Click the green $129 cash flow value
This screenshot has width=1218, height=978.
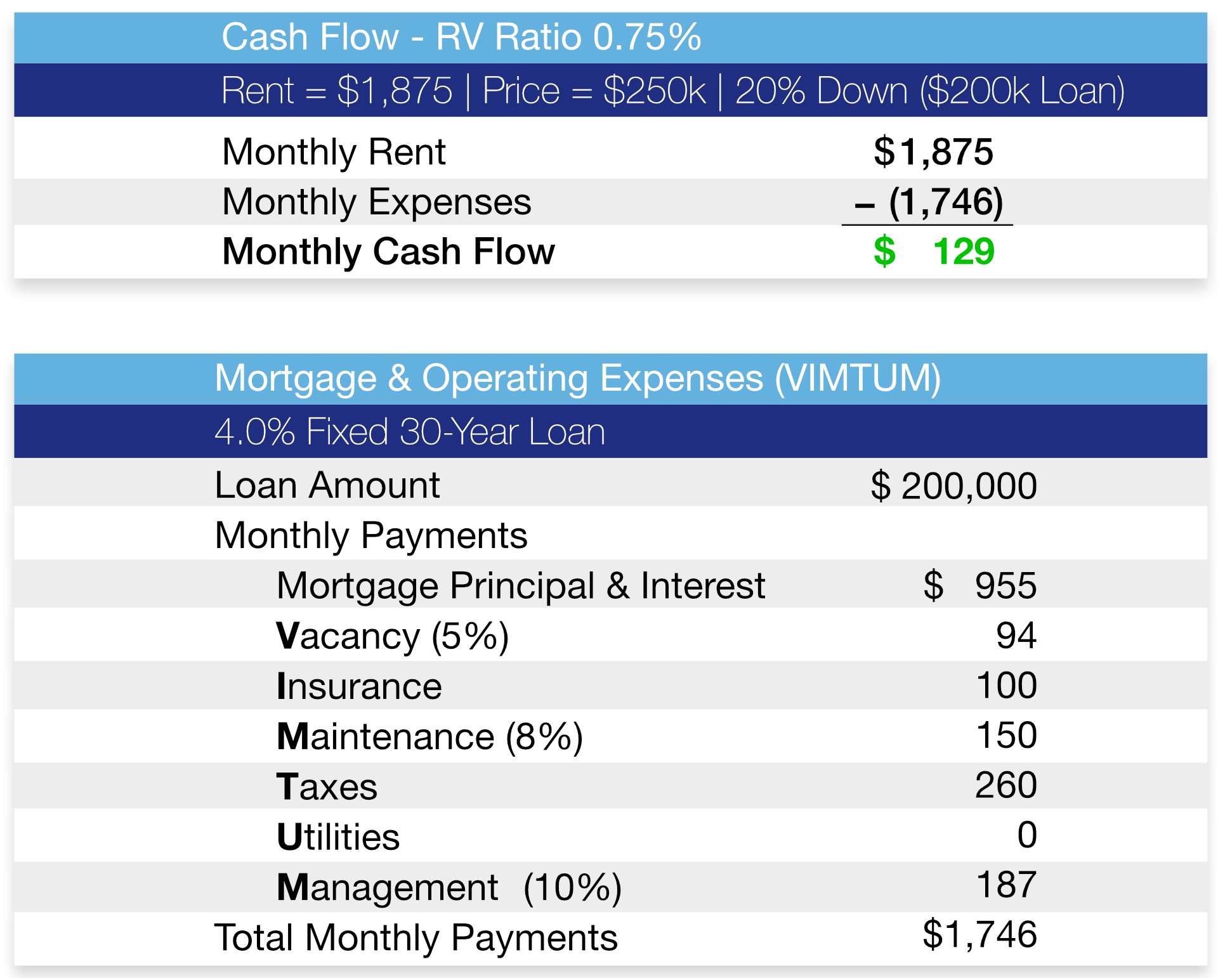(933, 252)
